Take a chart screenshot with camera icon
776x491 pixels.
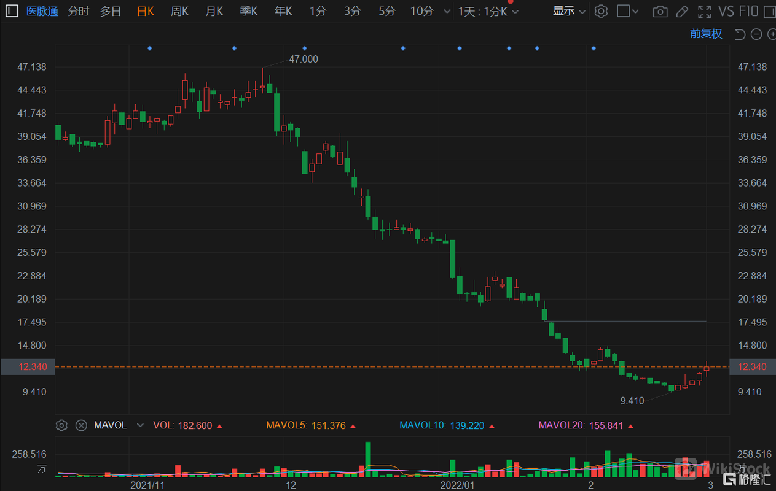click(660, 11)
